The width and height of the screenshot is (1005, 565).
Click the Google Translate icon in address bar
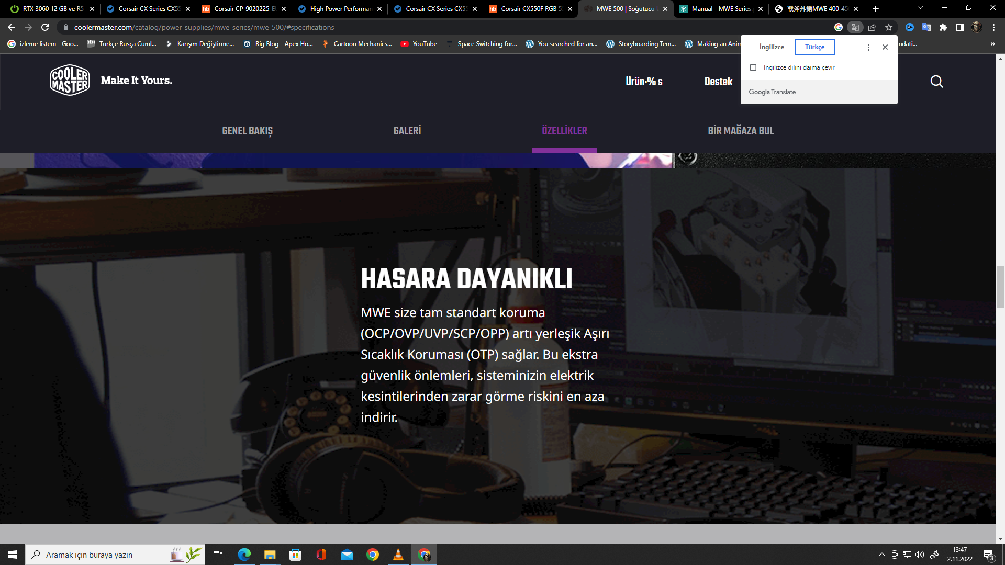[x=855, y=27]
